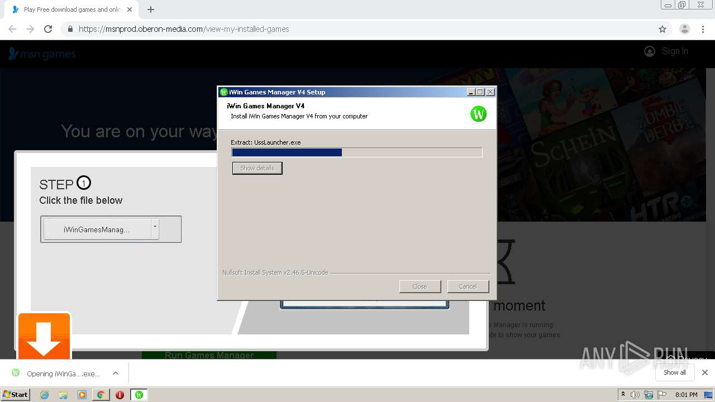The width and height of the screenshot is (715, 402).
Task: Reload the page with refresh icon
Action: click(x=48, y=29)
